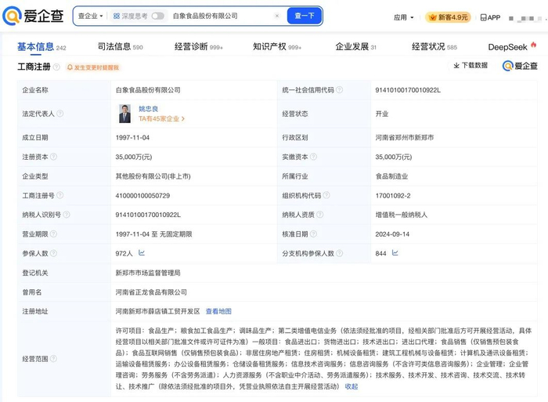Click the legal representative photo thumbnail
This screenshot has width=548, height=402.
coord(124,114)
